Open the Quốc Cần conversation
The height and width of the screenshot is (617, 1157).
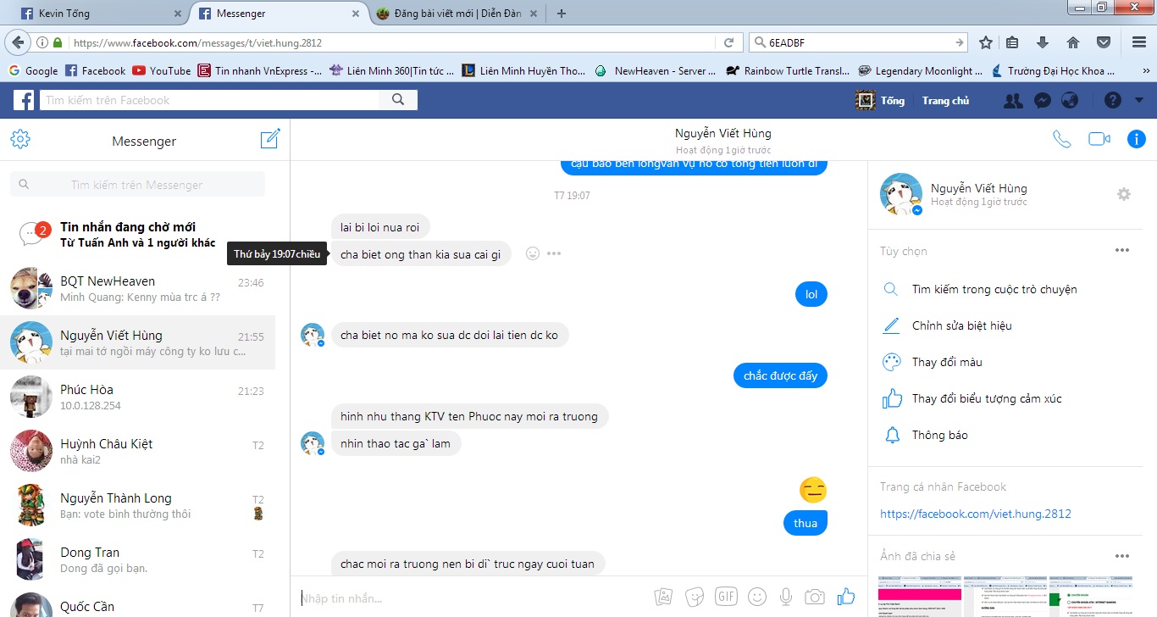(137, 602)
